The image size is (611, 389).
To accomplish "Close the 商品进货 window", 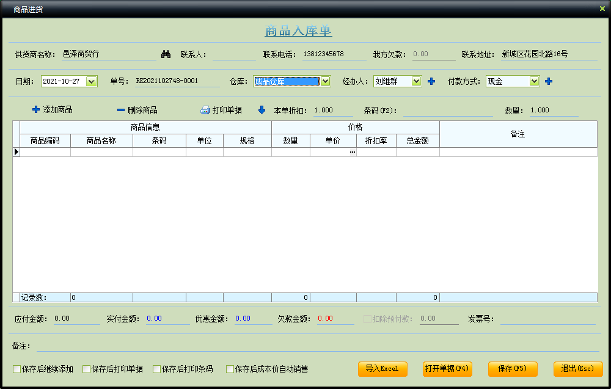I will pos(602,9).
